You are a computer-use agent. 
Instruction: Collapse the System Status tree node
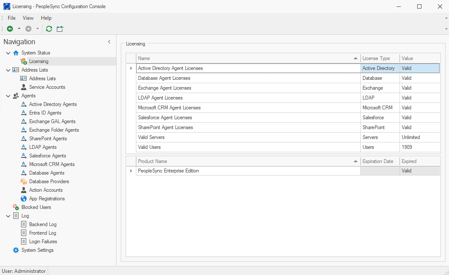(8, 53)
